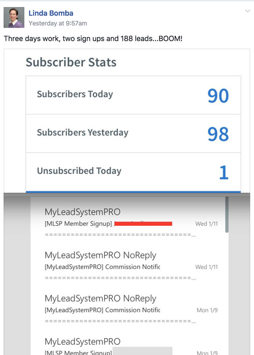
Task: Click the Subscriber Stats heading
Action: click(71, 62)
